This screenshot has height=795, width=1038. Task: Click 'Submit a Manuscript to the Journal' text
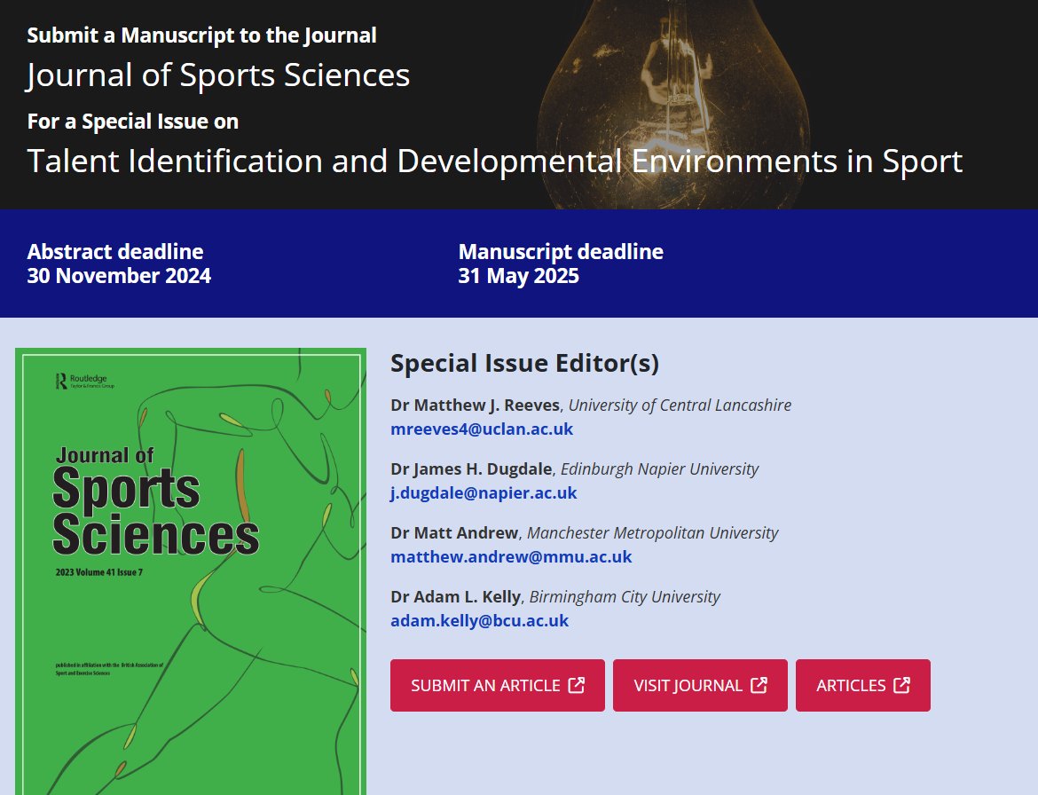coord(201,35)
